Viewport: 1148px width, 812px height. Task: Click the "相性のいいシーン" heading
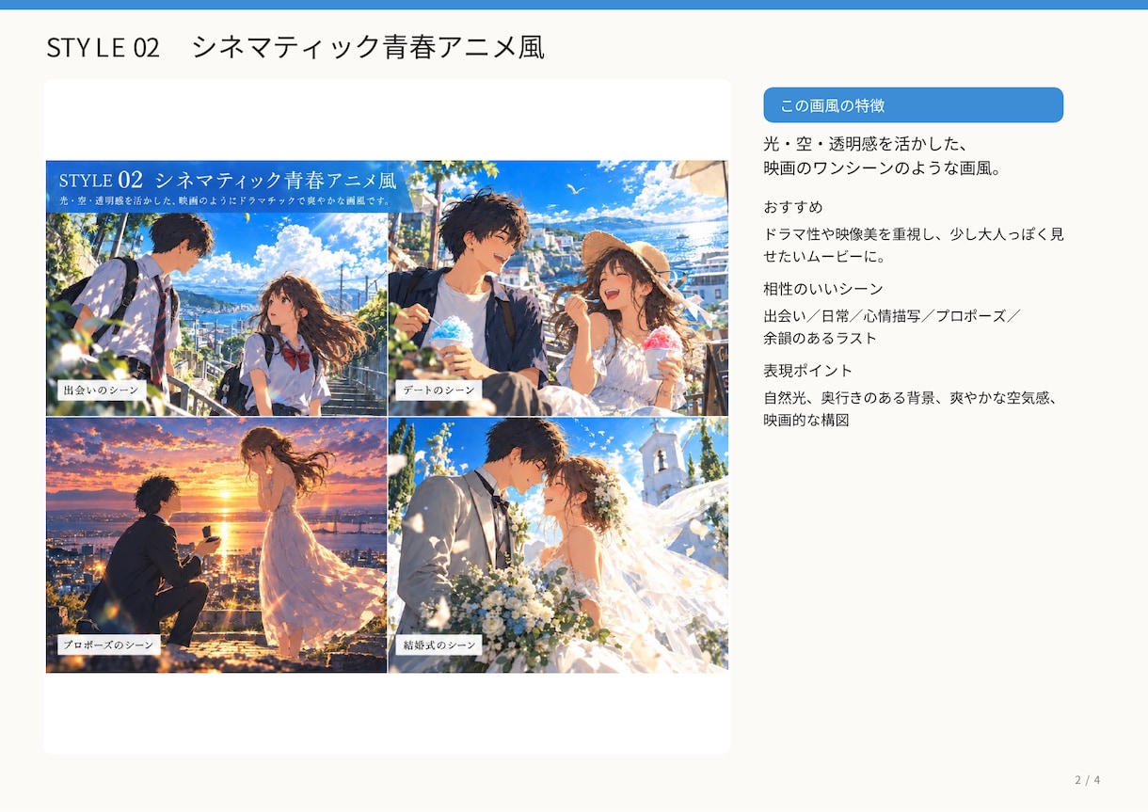[822, 289]
